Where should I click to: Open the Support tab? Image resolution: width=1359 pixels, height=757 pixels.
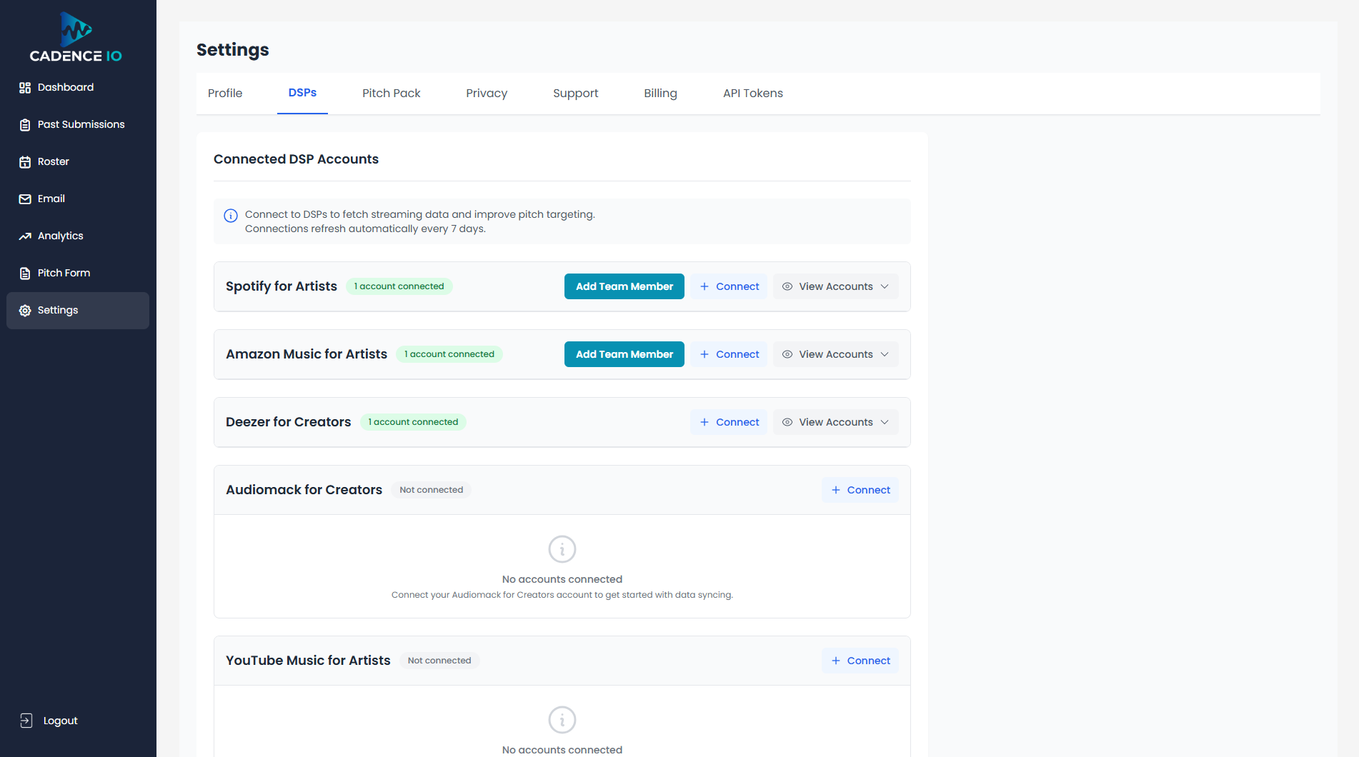[575, 94]
